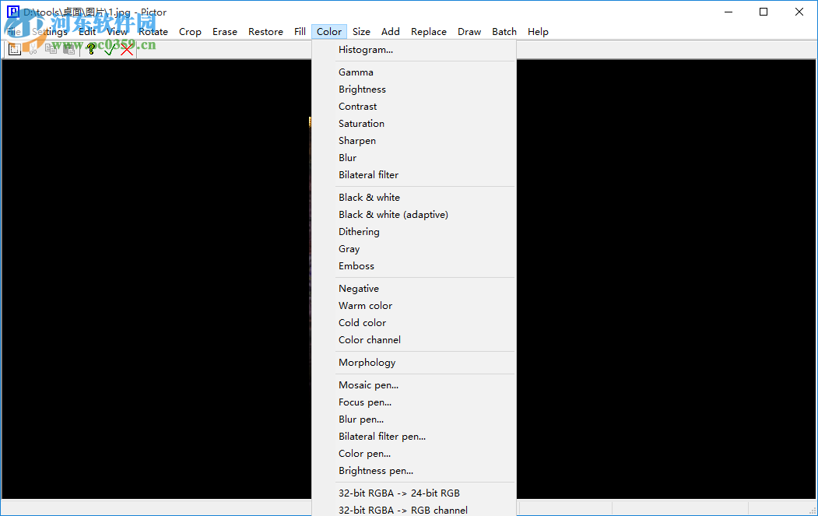Select Color pen... menu item
Screen dimensions: 818x516
pos(414,454)
